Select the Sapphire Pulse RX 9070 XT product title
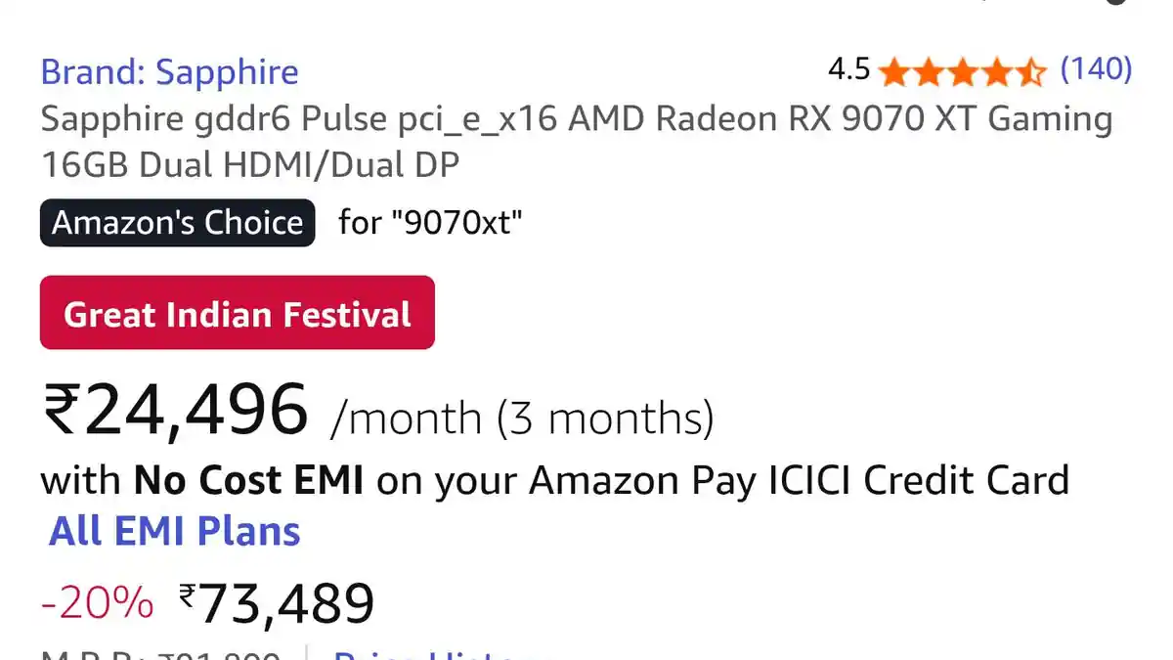 (576, 142)
